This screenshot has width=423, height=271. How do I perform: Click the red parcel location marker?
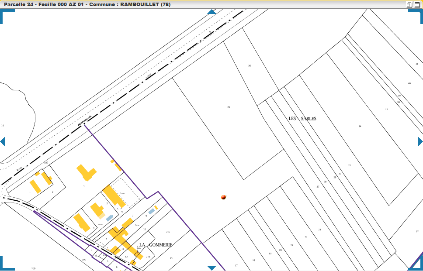tap(224, 197)
